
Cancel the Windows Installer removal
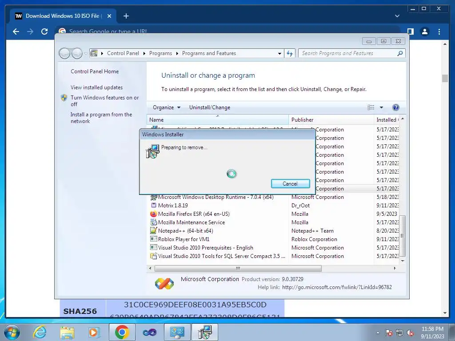[x=290, y=183]
